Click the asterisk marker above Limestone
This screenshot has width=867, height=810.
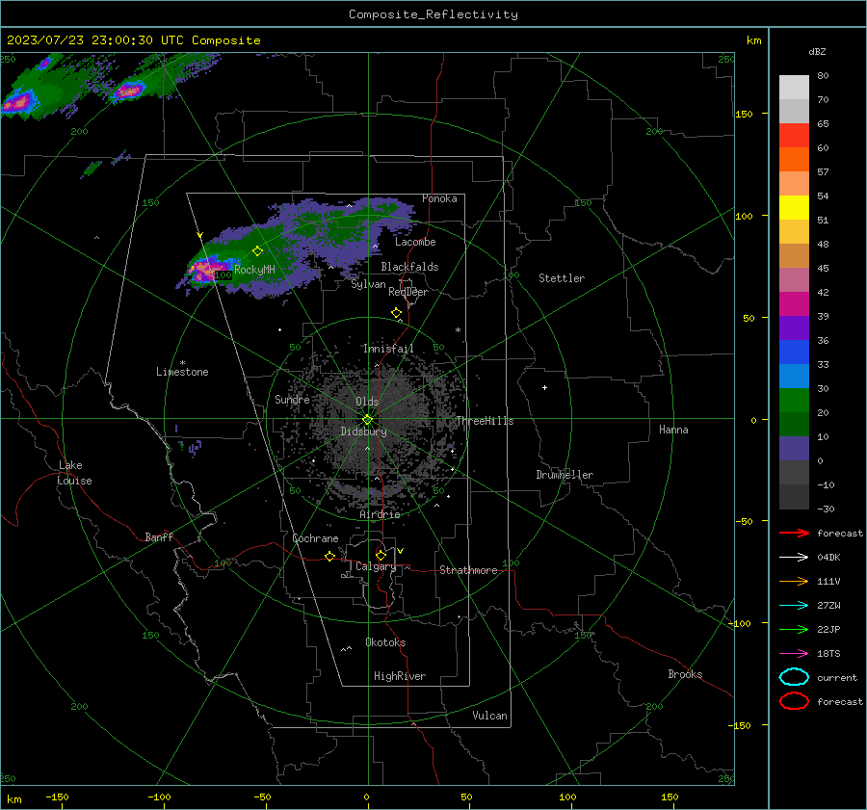pos(182,363)
